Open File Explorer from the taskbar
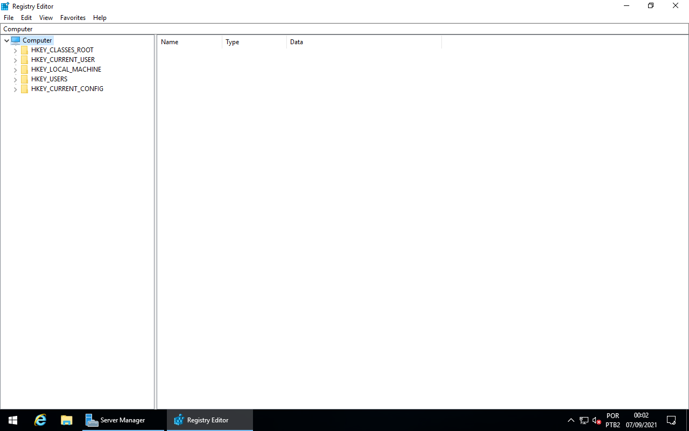Viewport: 689px width, 431px height. [66, 420]
